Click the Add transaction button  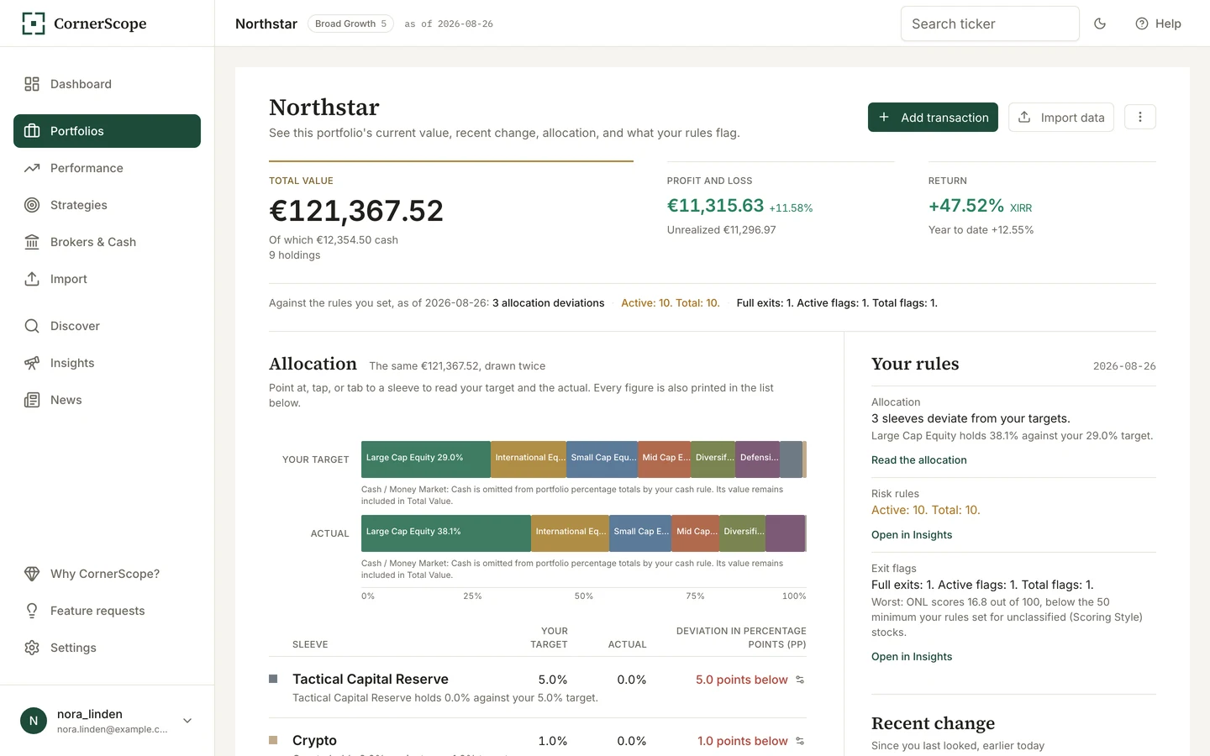point(933,118)
